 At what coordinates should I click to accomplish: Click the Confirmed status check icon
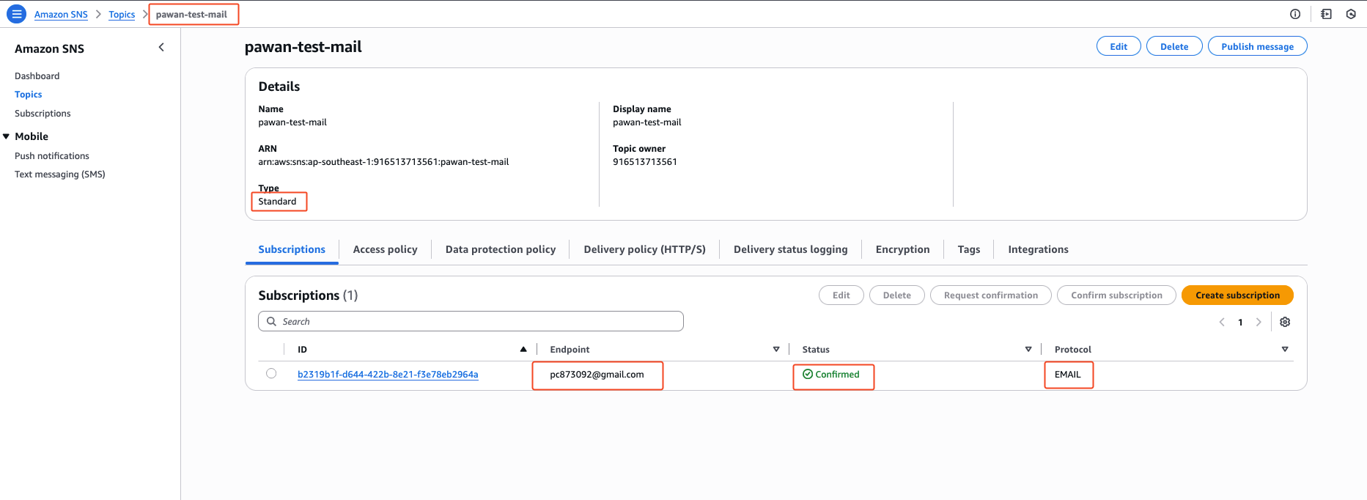point(808,374)
